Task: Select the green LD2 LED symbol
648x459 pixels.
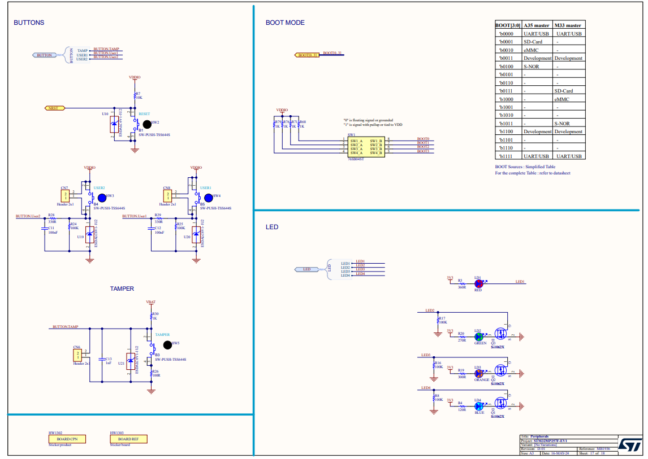Action: pos(479,337)
